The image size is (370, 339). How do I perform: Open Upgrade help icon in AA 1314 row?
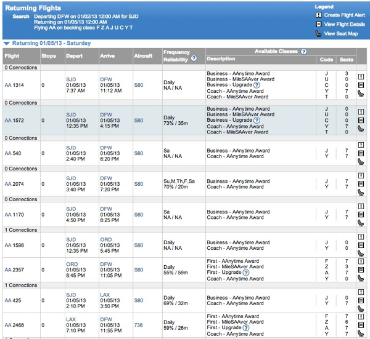click(257, 85)
